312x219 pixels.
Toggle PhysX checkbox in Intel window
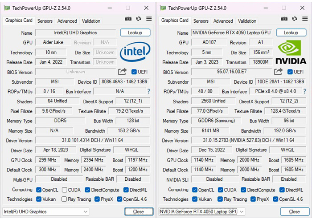click(97, 199)
